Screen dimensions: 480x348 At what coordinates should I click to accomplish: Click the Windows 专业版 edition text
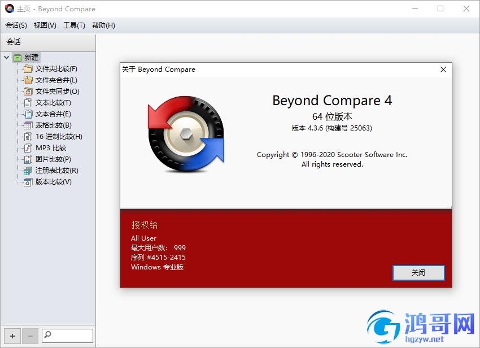pos(158,267)
